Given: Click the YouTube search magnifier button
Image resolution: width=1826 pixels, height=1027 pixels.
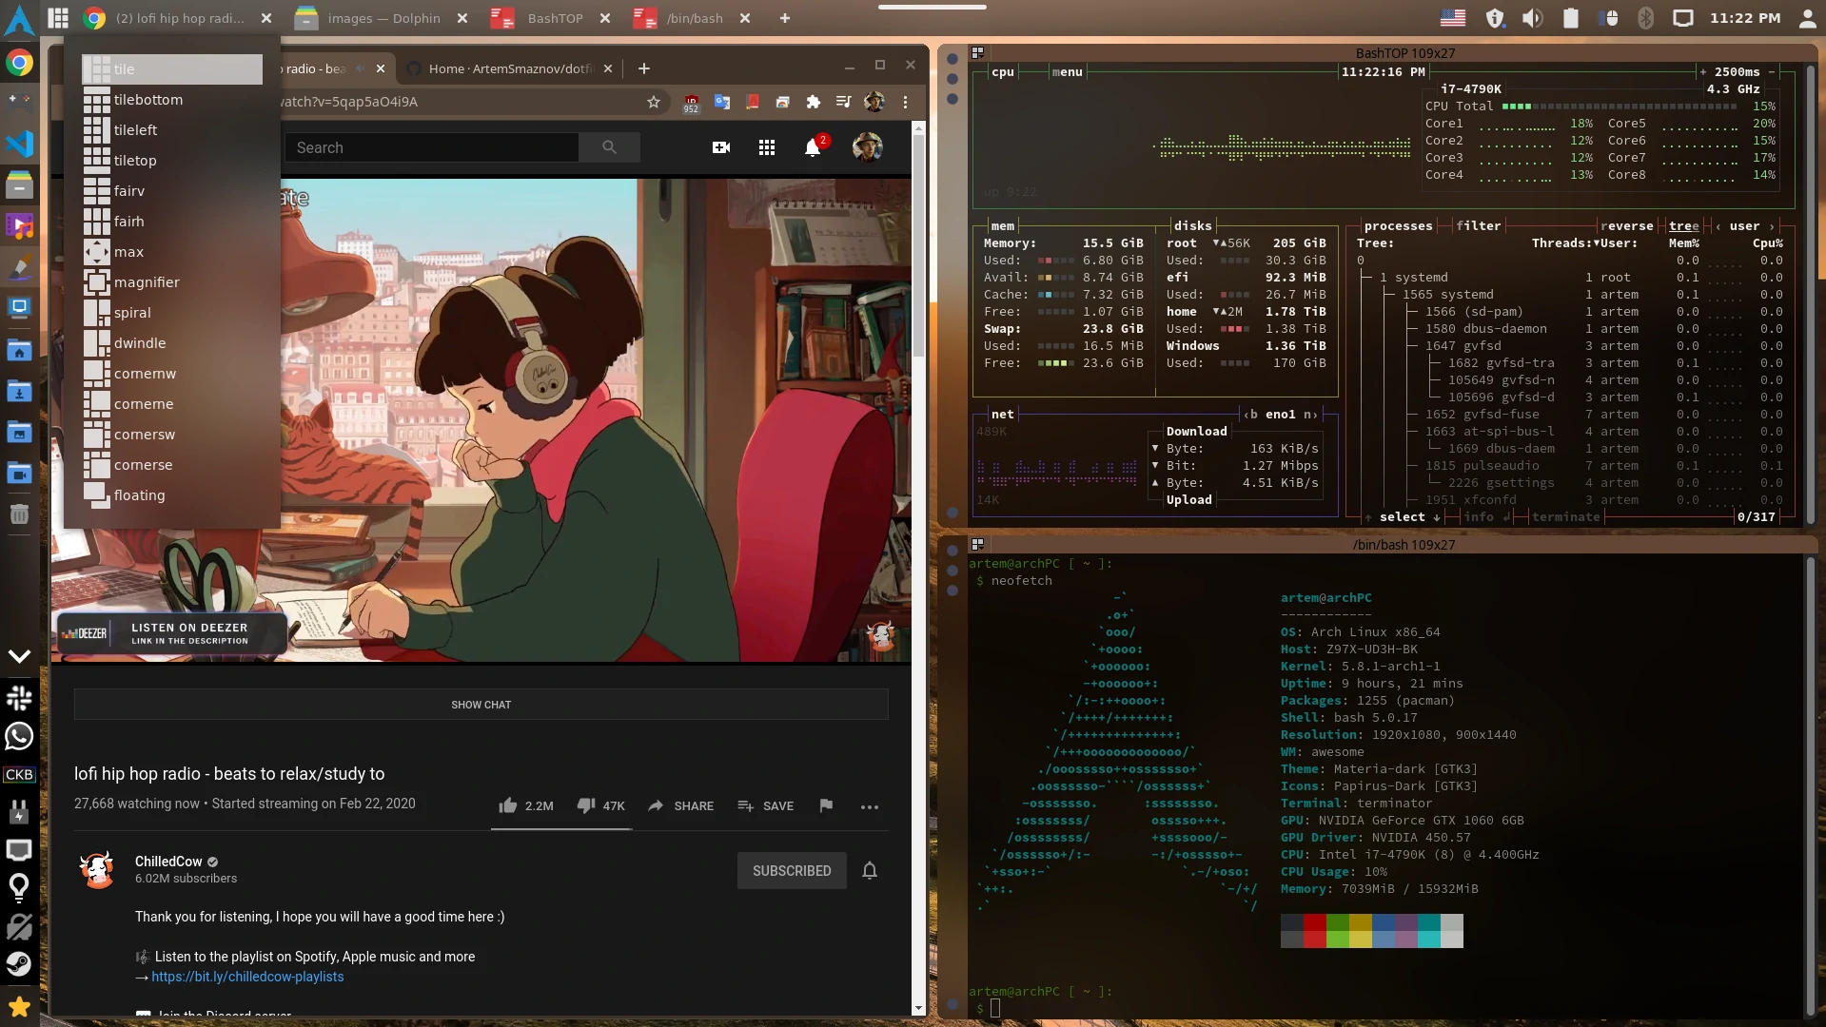Looking at the screenshot, I should click(609, 147).
